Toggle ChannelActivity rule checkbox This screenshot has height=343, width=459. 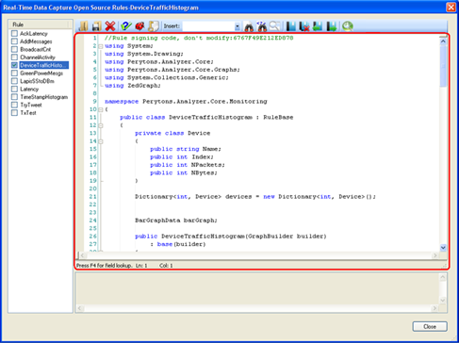coord(14,57)
